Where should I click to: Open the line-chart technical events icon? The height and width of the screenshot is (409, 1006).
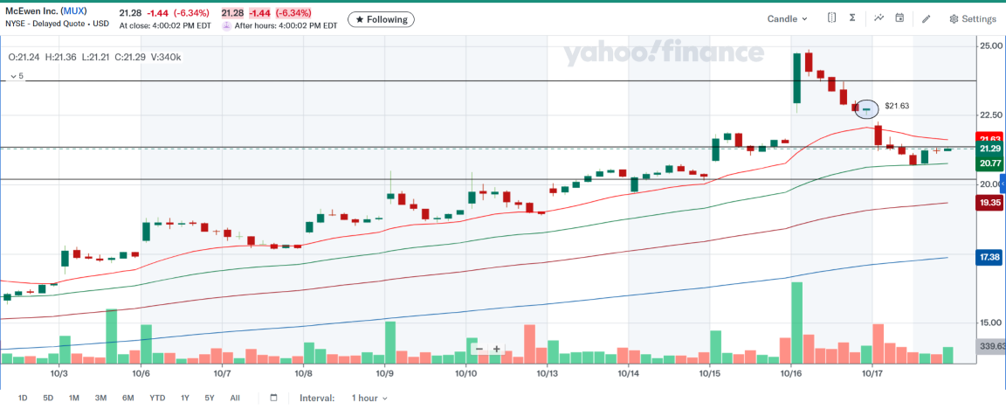[879, 18]
